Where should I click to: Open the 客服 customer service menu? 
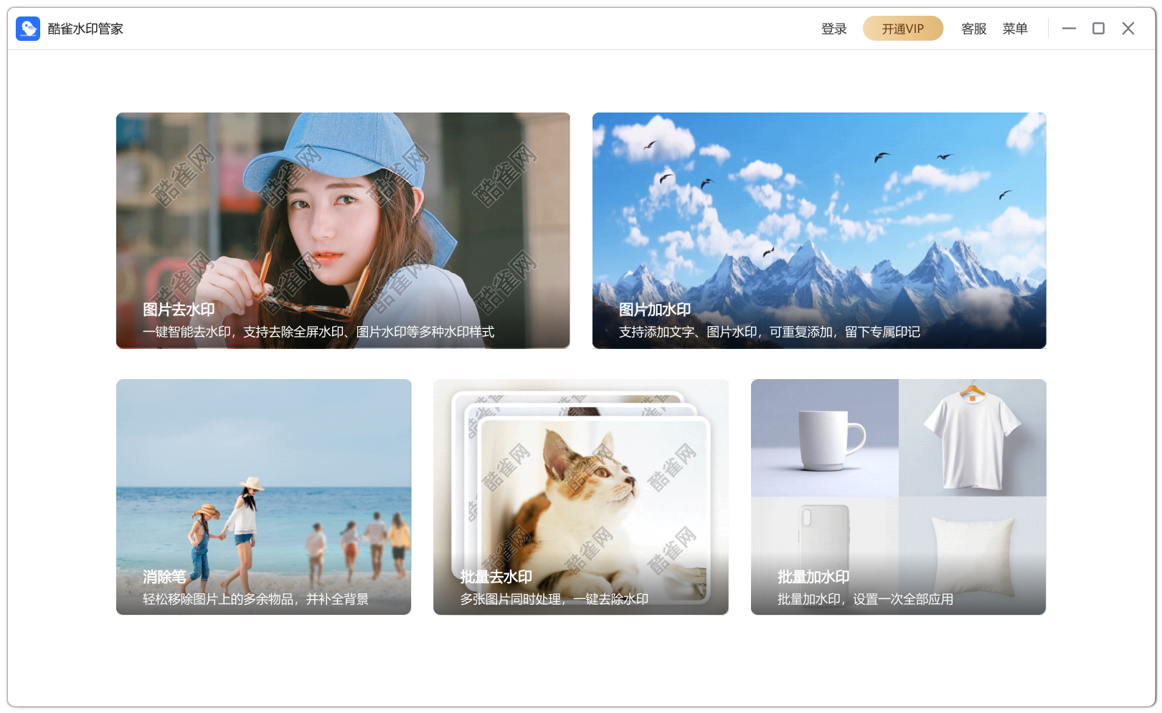pyautogui.click(x=974, y=29)
